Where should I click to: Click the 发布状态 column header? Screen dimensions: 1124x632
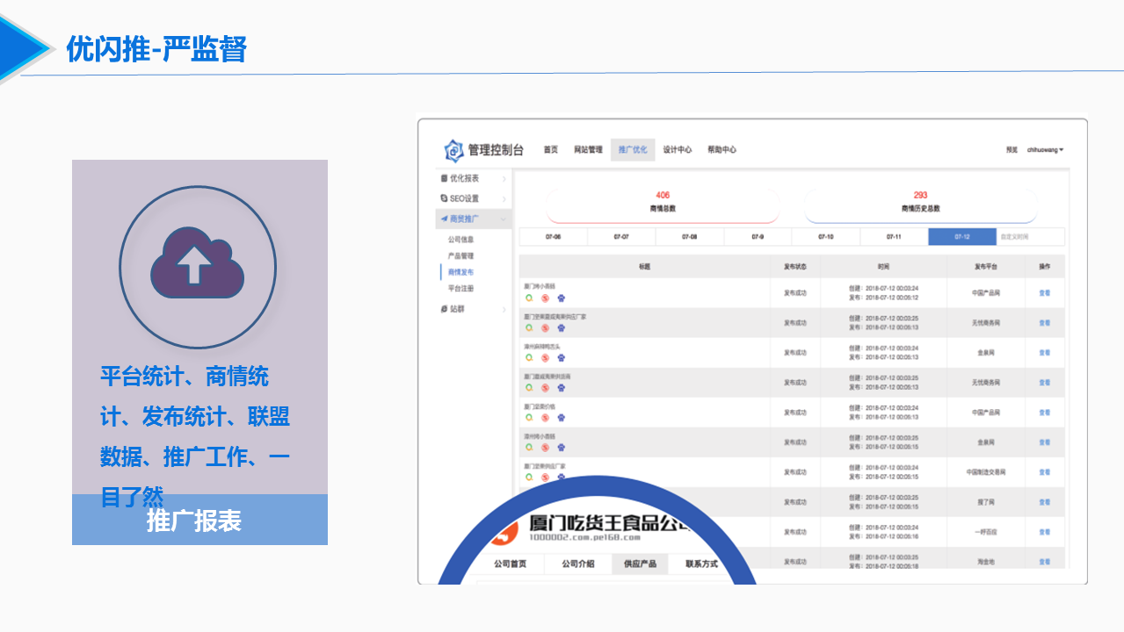click(794, 266)
